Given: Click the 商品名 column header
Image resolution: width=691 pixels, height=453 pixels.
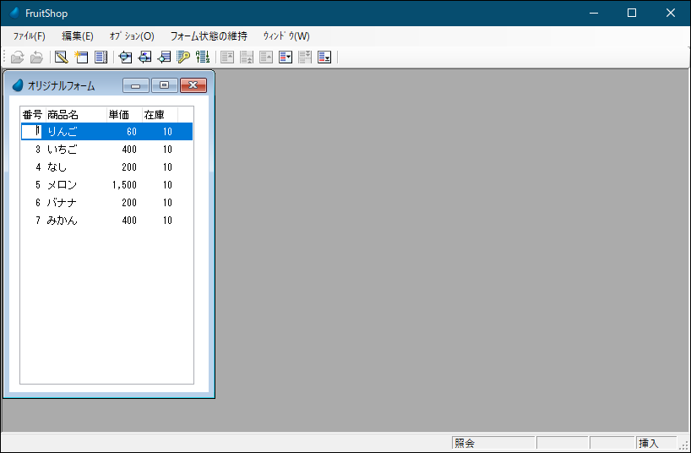Looking at the screenshot, I should (63, 115).
